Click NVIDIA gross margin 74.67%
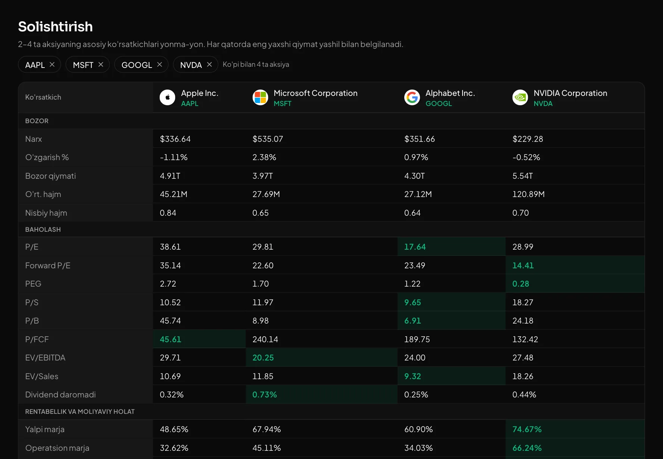Image resolution: width=663 pixels, height=459 pixels. pos(527,429)
